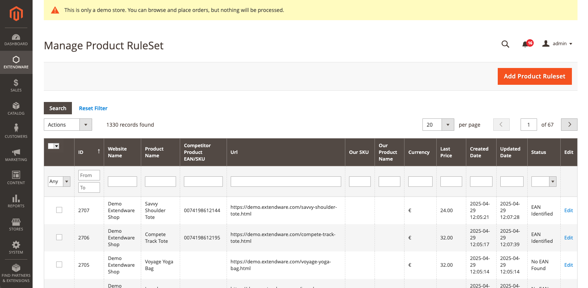Screen dimensions: 588x288
Task: Click the magnifier search icon
Action: (x=505, y=44)
